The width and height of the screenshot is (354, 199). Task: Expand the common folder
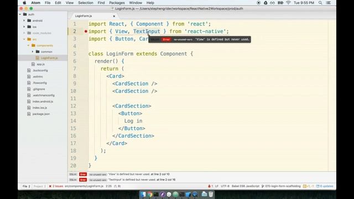33,51
